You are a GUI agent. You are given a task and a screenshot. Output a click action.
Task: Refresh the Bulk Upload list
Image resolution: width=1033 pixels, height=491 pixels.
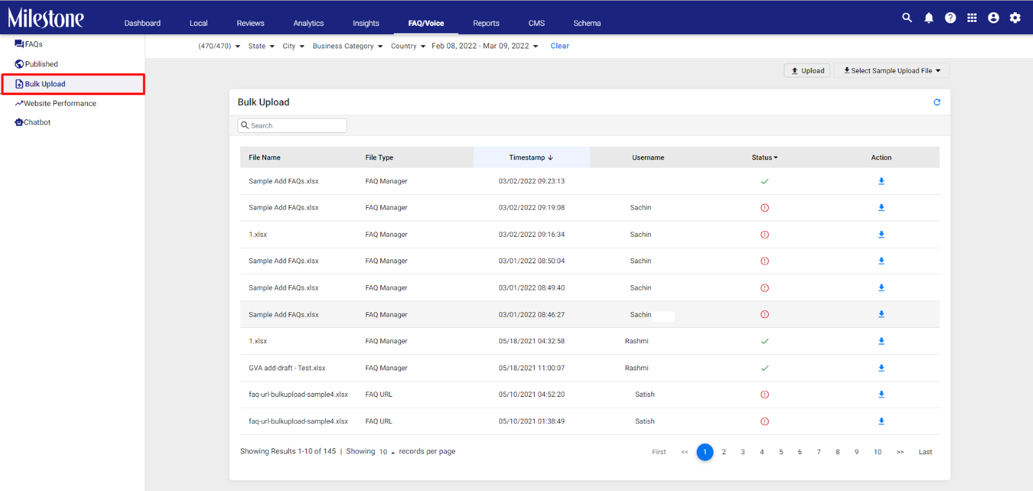tap(937, 102)
